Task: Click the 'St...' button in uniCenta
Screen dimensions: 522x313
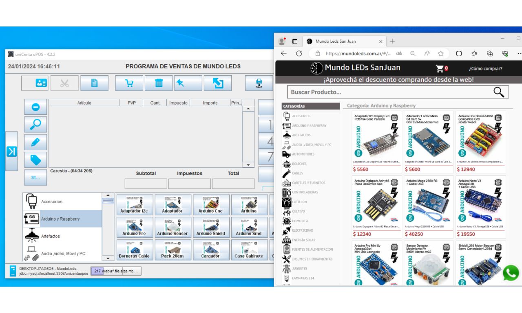Action: pyautogui.click(x=35, y=177)
